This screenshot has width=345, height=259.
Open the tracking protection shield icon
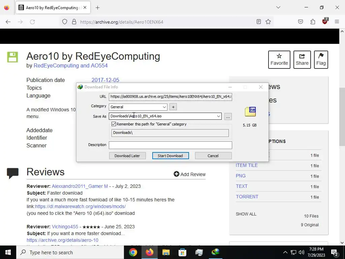[x=64, y=22]
